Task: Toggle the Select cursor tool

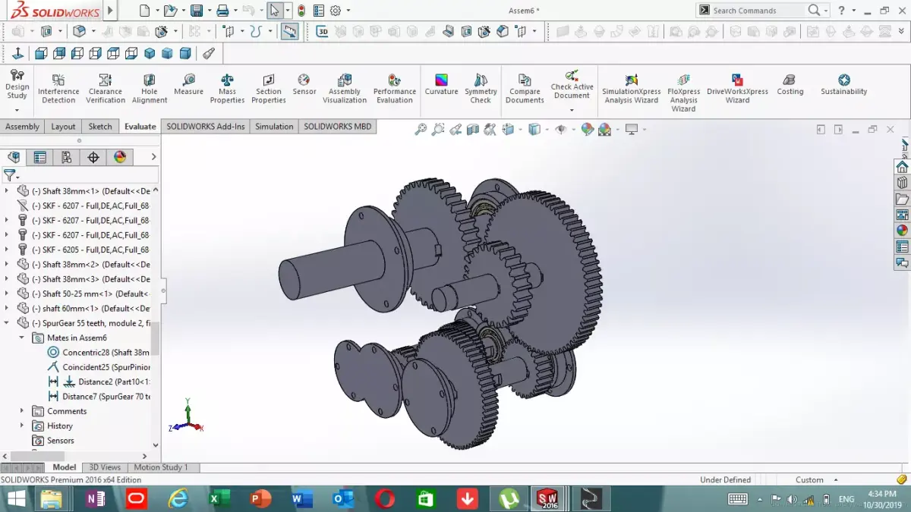Action: (x=275, y=11)
